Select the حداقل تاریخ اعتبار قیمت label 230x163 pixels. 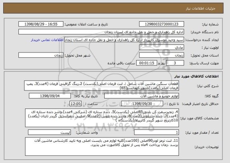pos(200,104)
